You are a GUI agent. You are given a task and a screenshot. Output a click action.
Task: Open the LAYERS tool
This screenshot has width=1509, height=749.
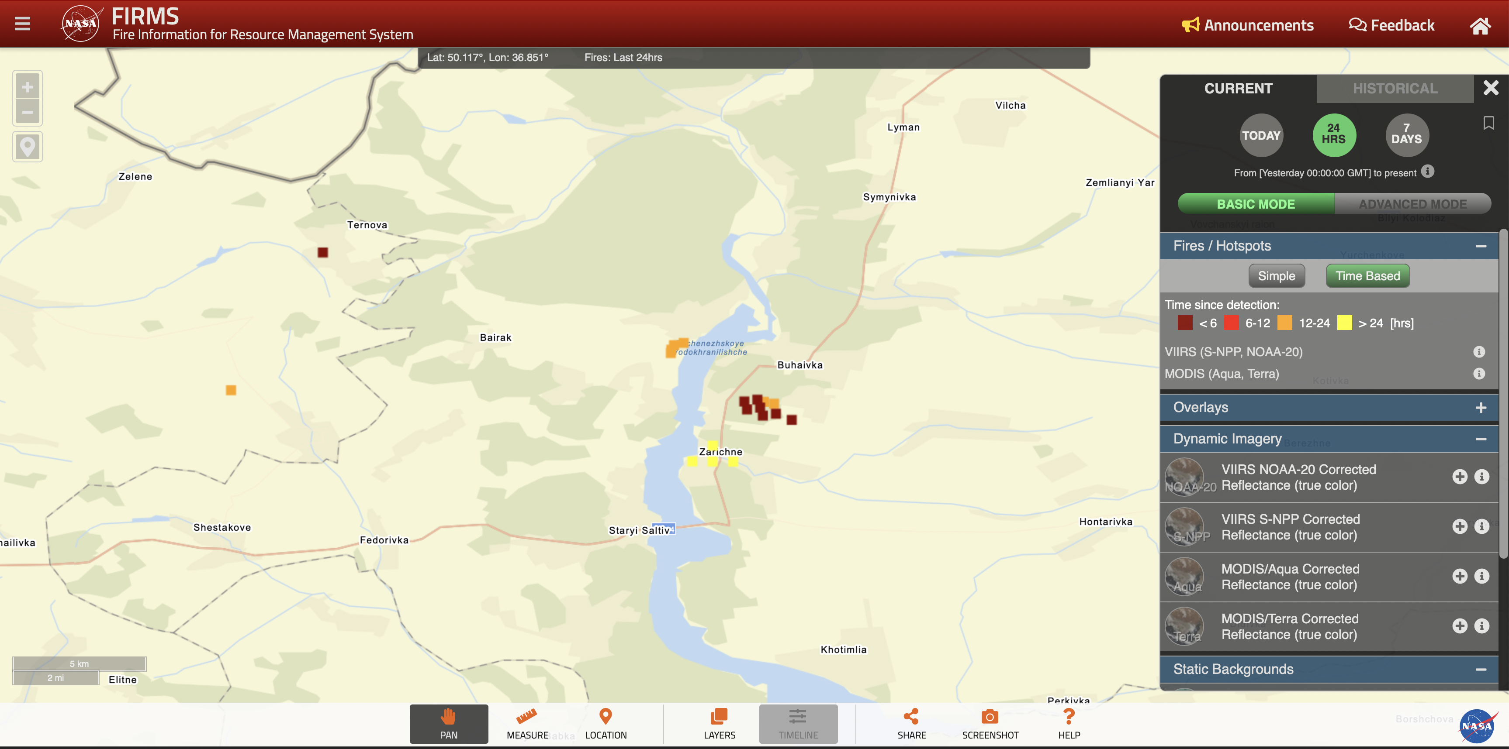[x=720, y=724]
